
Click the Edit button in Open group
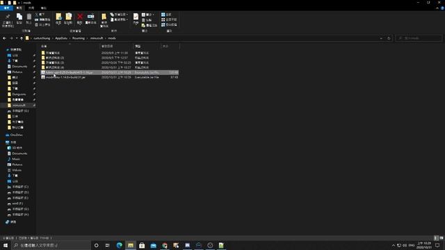(147, 20)
